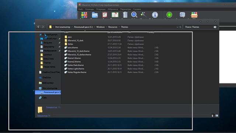This screenshot has width=236, height=133.
Task: Open the Операции menu in WinRAR
Action: pos(101,9)
